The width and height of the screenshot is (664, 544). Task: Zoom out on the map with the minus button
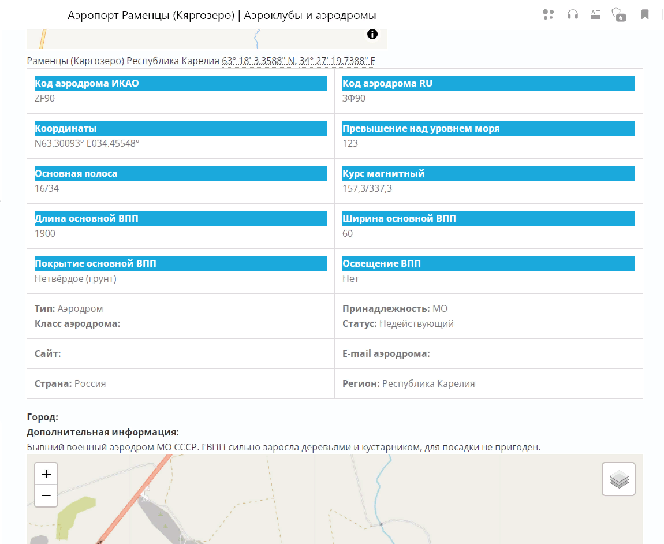[46, 495]
